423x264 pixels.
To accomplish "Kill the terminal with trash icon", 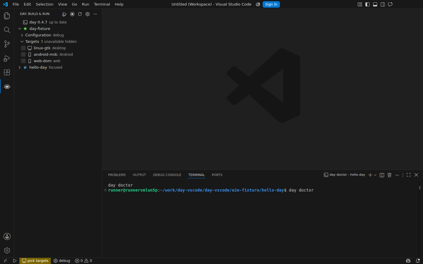I will click(390, 175).
